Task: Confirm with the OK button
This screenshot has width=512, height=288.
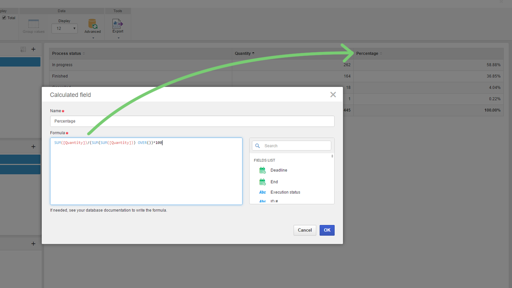Action: coord(327,230)
